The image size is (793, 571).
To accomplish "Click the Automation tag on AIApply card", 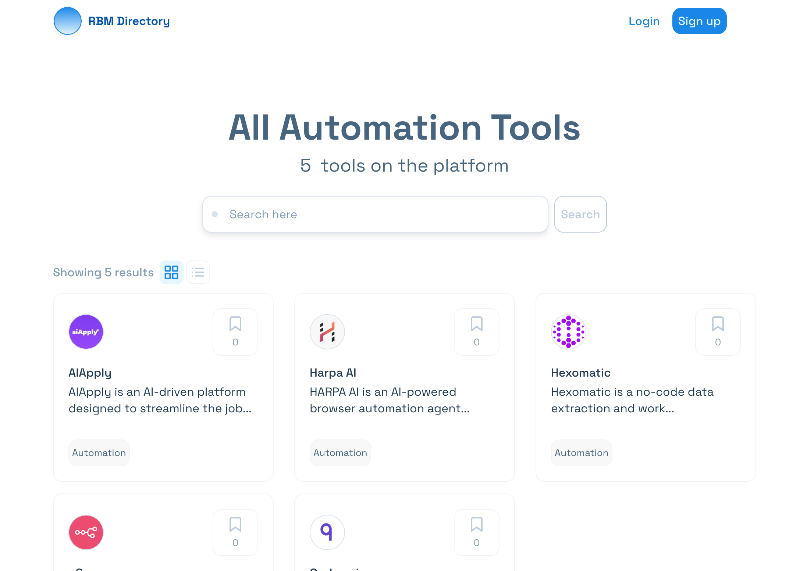I will coord(99,453).
